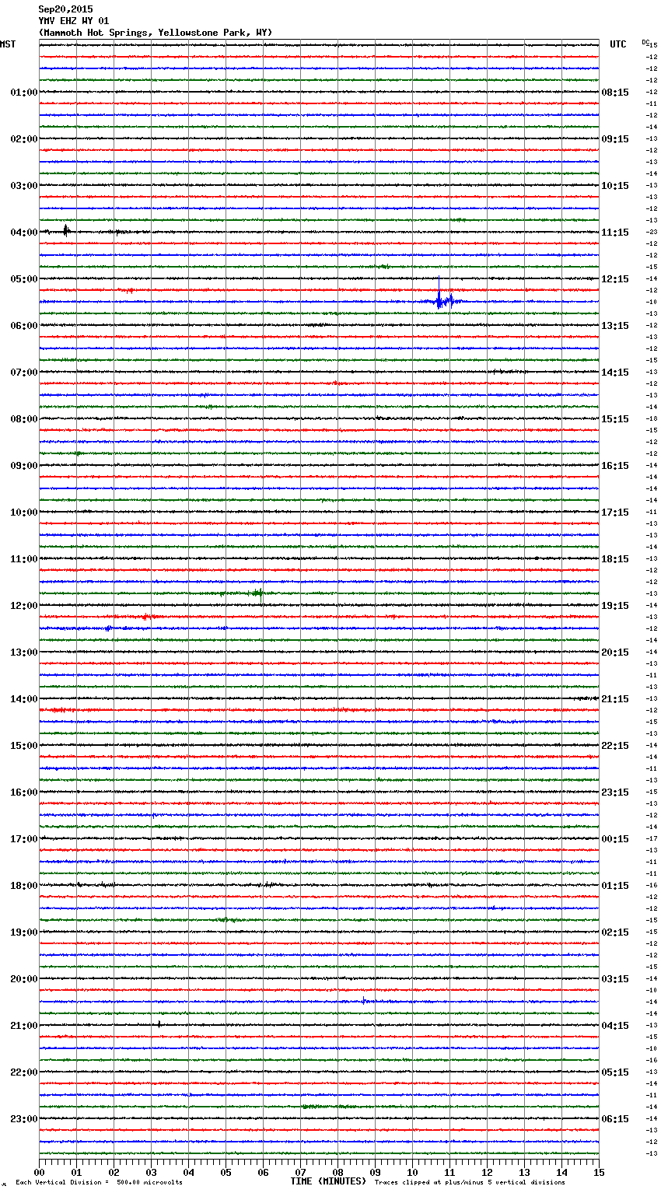The image size is (661, 1193).
Task: Select the 23:00 MST hour label
Action: coord(24,1119)
